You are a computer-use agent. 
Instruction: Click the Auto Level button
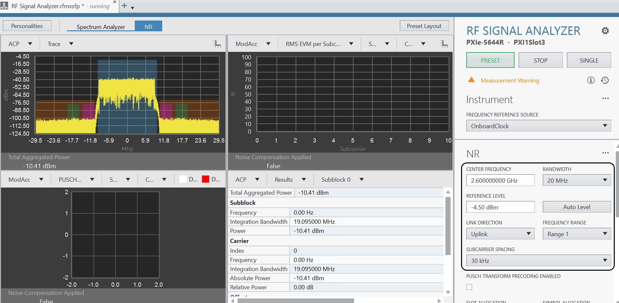577,207
